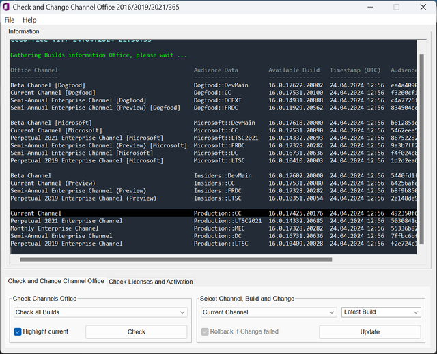This screenshot has height=354, width=437.
Task: Click the Available Build column header
Action: [x=294, y=70]
